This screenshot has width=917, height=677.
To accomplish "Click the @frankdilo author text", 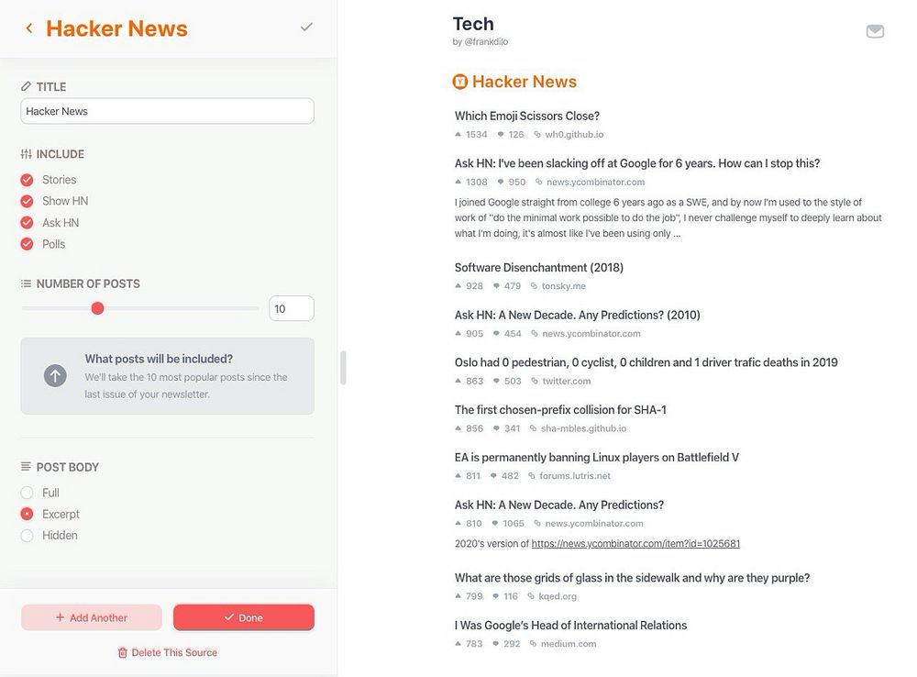I will pos(486,41).
